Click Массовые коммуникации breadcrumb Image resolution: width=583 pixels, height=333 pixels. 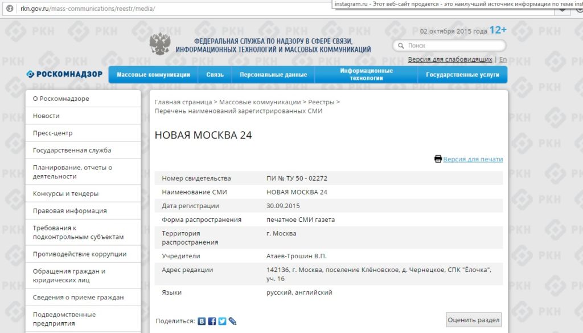pos(260,102)
